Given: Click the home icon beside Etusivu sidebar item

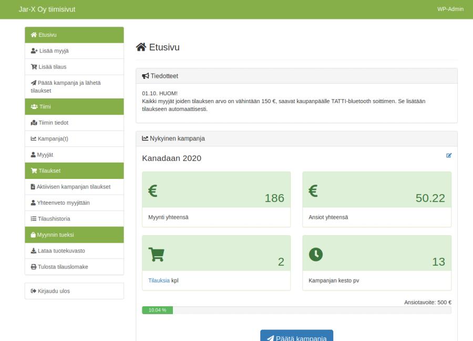Looking at the screenshot, I should point(34,35).
